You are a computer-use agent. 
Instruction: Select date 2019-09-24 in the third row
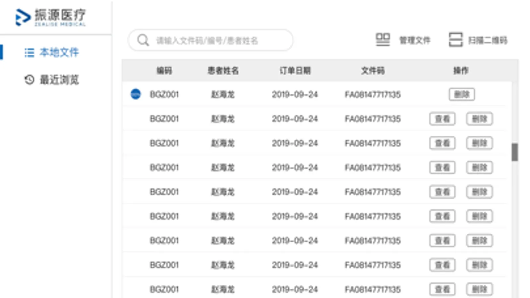point(295,143)
